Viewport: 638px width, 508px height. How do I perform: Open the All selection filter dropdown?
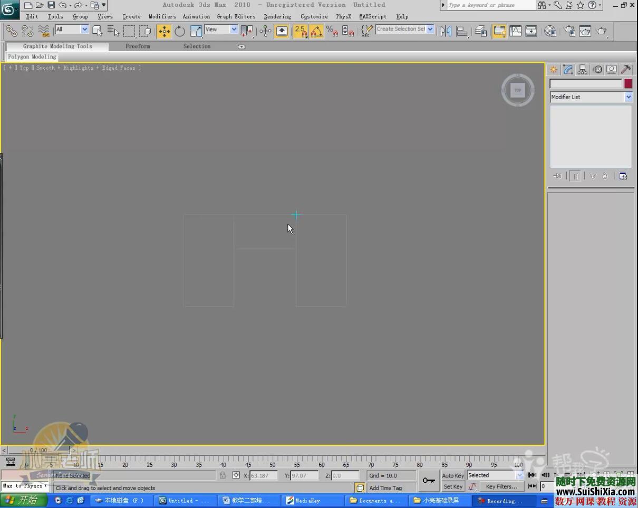[84, 30]
